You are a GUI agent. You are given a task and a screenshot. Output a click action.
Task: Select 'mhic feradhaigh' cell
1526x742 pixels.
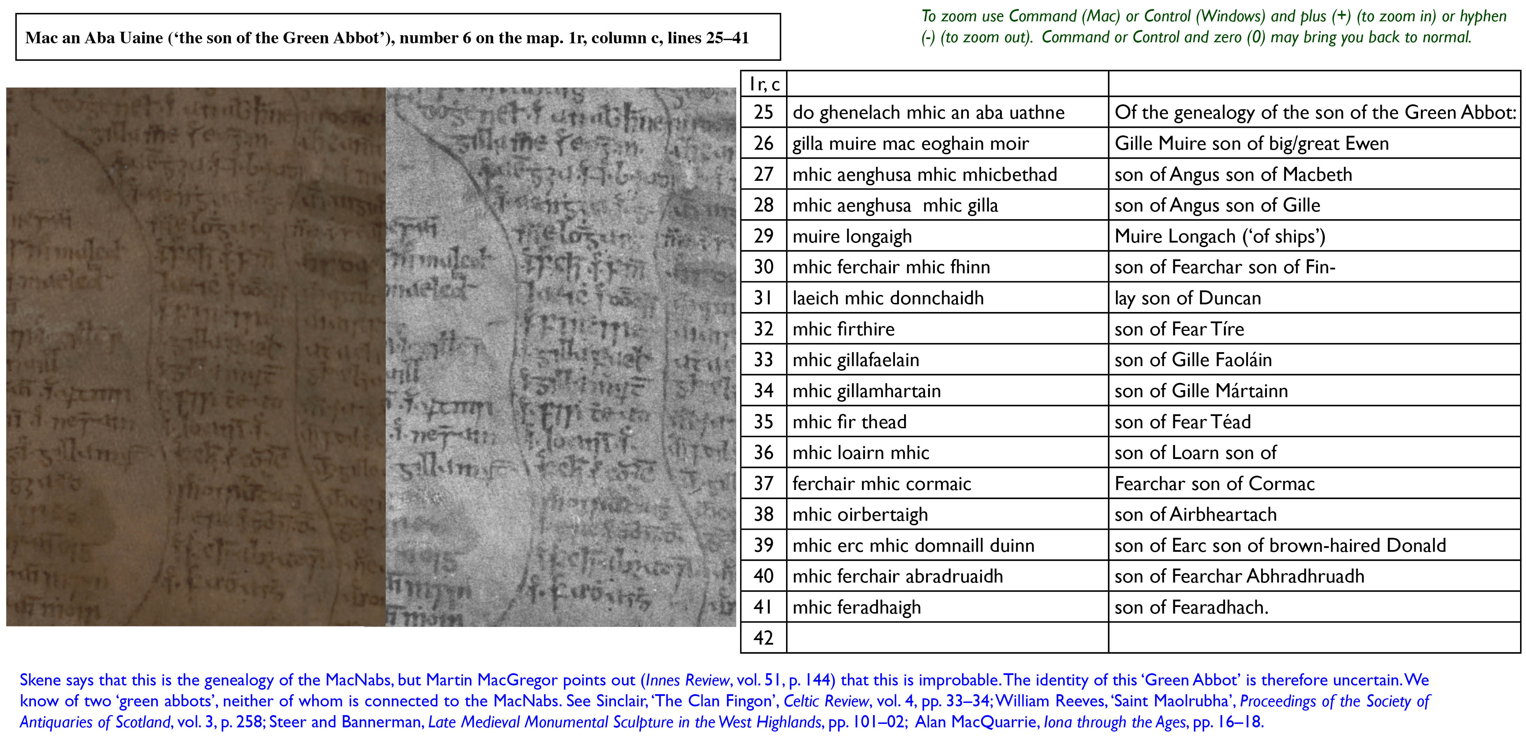click(x=947, y=607)
